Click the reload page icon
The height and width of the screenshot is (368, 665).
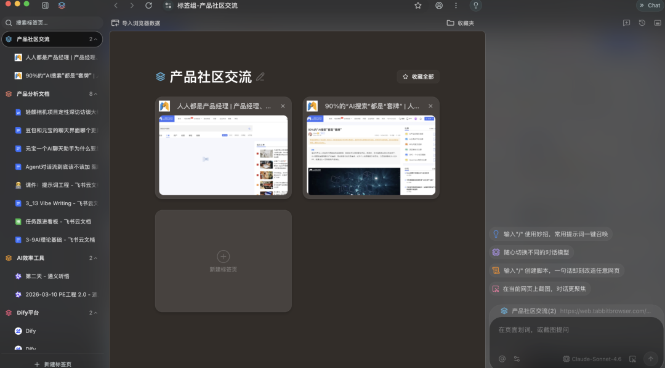[x=148, y=6]
